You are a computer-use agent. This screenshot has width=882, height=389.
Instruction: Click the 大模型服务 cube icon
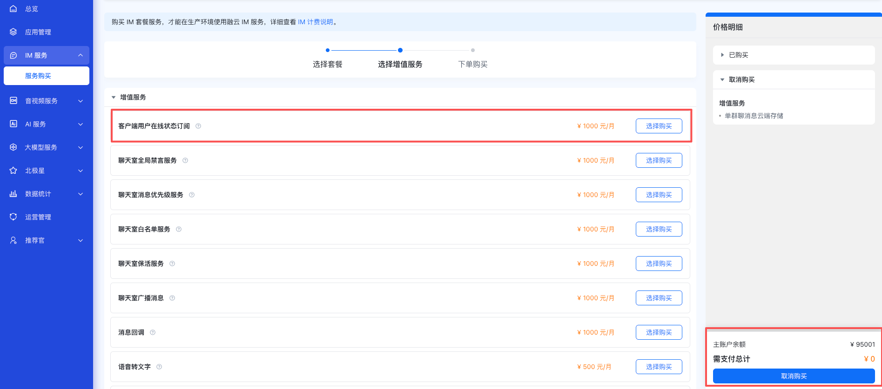pyautogui.click(x=13, y=147)
